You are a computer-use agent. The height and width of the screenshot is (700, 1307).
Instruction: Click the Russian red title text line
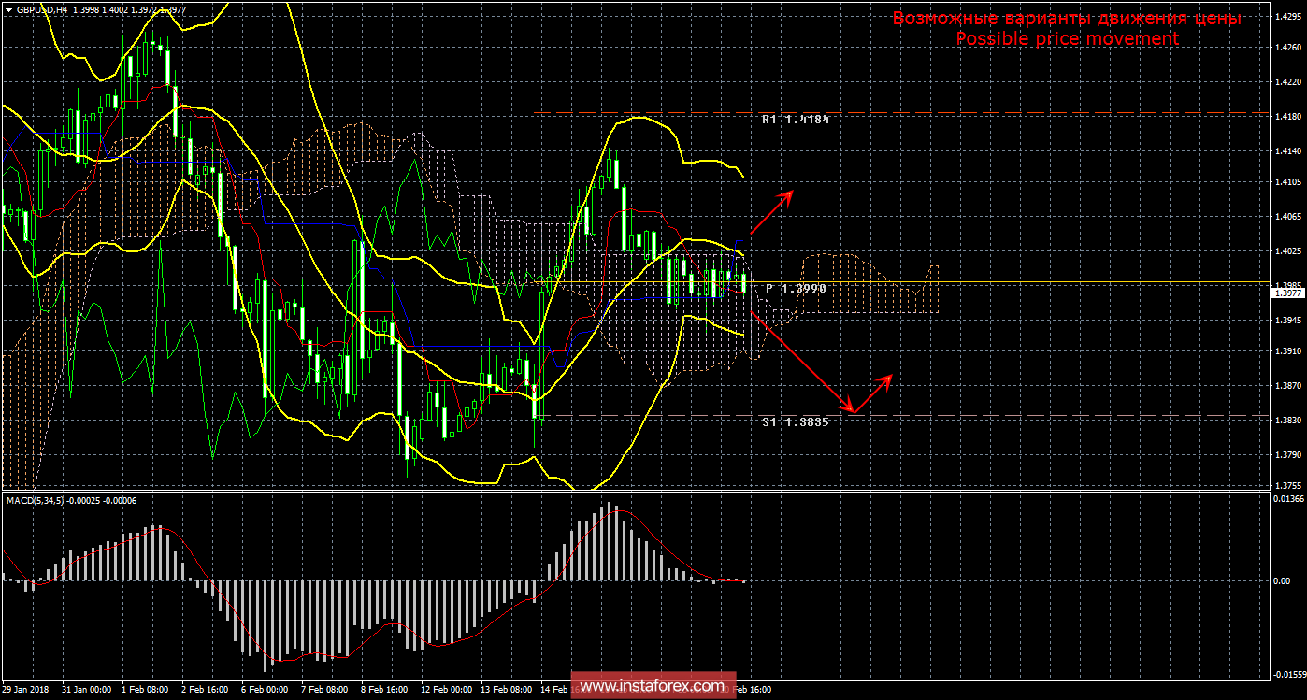[1067, 19]
